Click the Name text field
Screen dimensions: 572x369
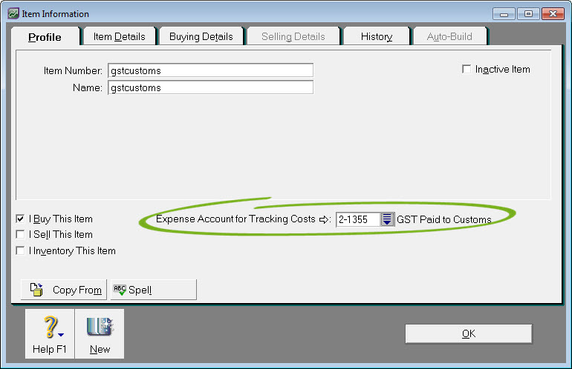tap(210, 87)
